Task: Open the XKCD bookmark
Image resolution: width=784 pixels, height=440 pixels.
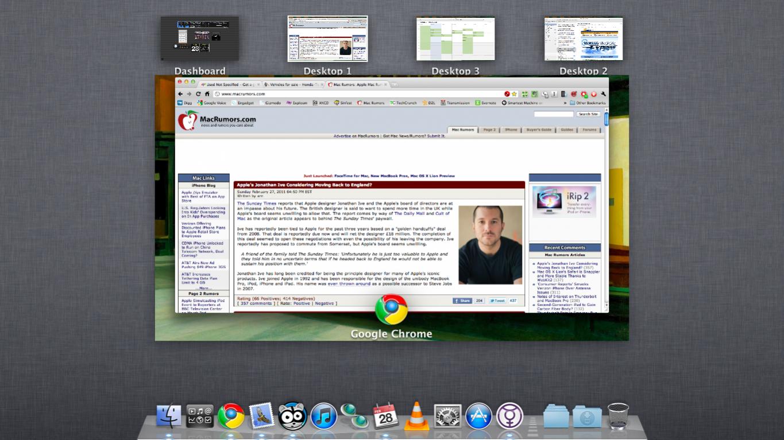Action: (x=321, y=103)
